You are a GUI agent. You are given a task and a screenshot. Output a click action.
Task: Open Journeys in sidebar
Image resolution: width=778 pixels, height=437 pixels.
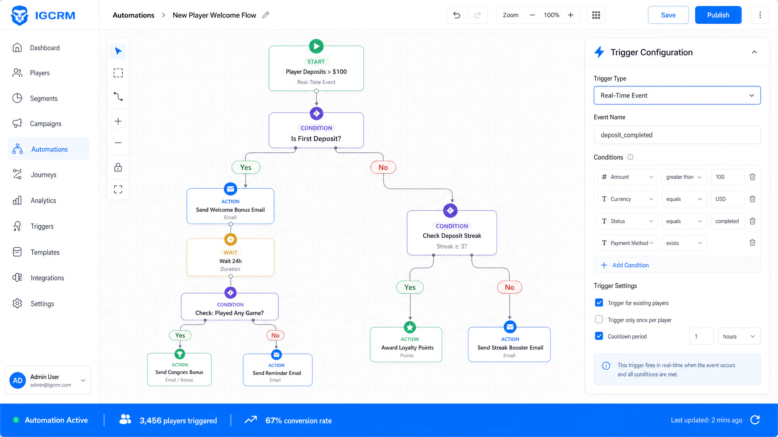pyautogui.click(x=49, y=174)
